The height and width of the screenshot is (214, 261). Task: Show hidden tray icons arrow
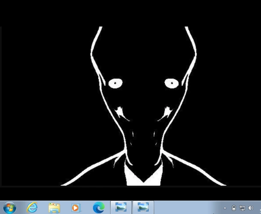tap(225, 208)
